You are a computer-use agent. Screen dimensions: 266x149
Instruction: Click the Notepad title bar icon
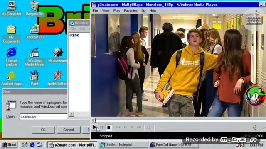point(72,23)
